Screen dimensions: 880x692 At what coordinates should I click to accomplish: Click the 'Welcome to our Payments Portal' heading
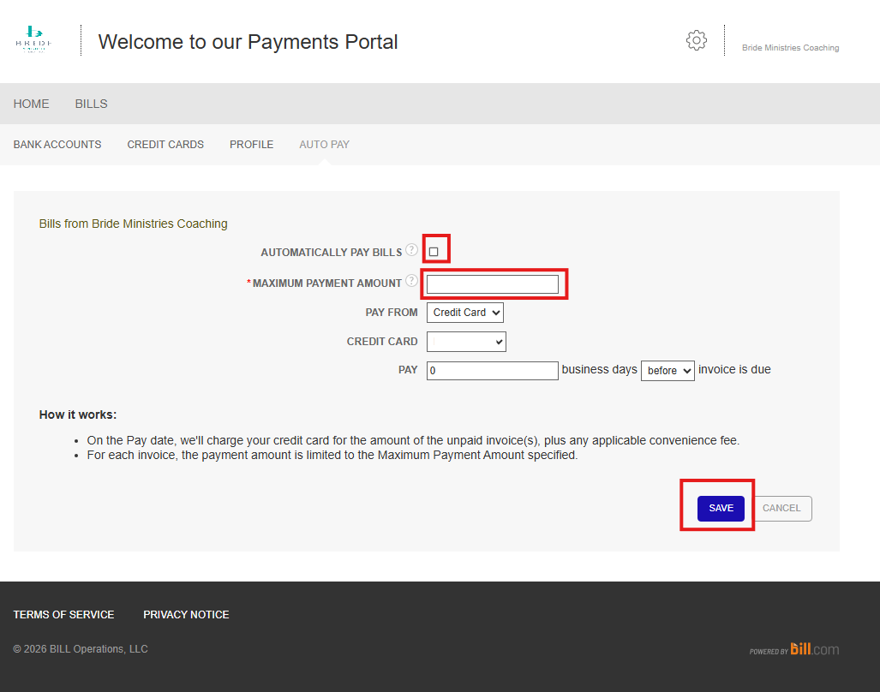pos(248,41)
